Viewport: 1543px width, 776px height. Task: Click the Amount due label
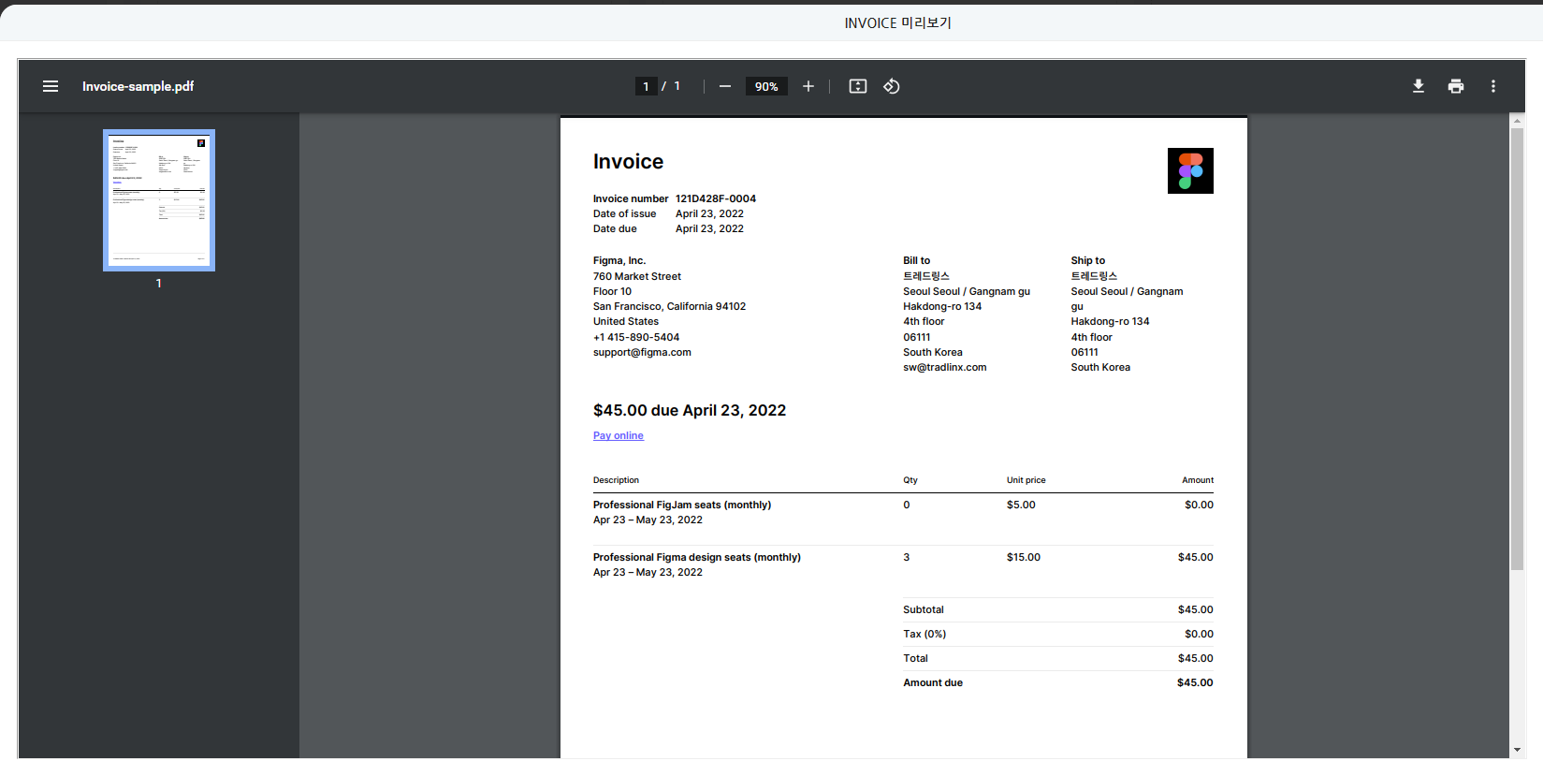(x=933, y=682)
